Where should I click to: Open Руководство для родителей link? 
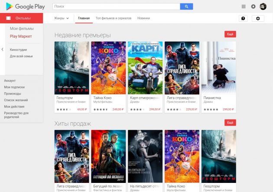click(16, 115)
